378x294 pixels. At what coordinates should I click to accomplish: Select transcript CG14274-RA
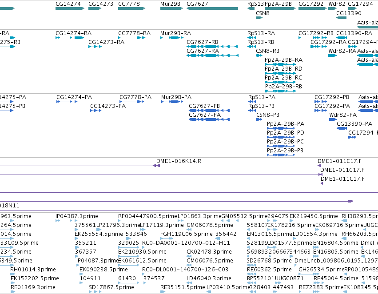70,38
